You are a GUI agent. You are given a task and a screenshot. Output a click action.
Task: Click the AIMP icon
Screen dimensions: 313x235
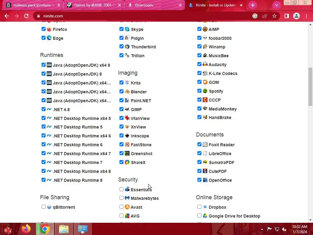pos(205,29)
